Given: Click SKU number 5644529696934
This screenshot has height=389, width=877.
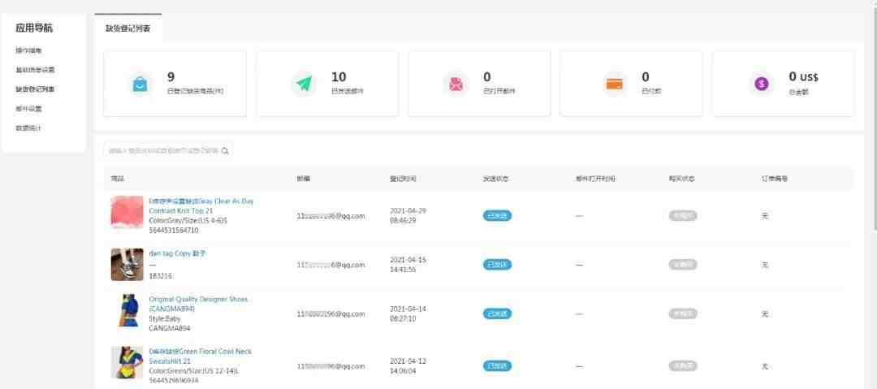Looking at the screenshot, I should pyautogui.click(x=174, y=381).
